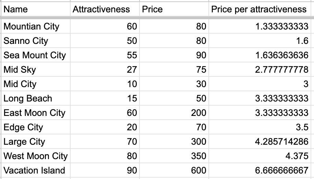Select Vacation Island's price of 600

click(x=174, y=170)
